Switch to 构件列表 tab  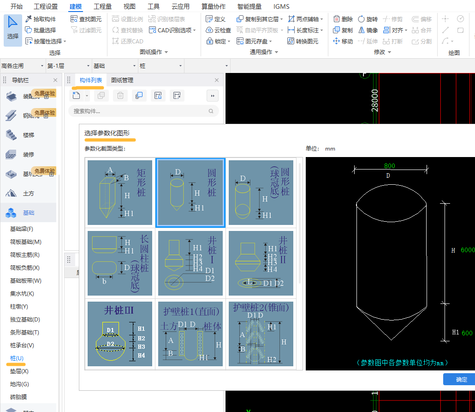(x=90, y=80)
